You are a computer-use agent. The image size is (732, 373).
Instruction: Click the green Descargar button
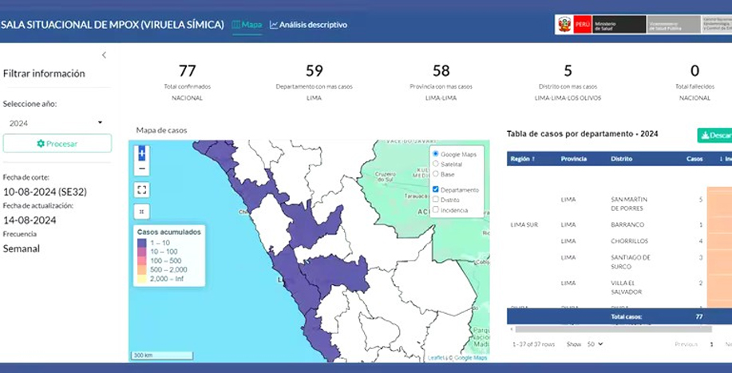tap(715, 135)
